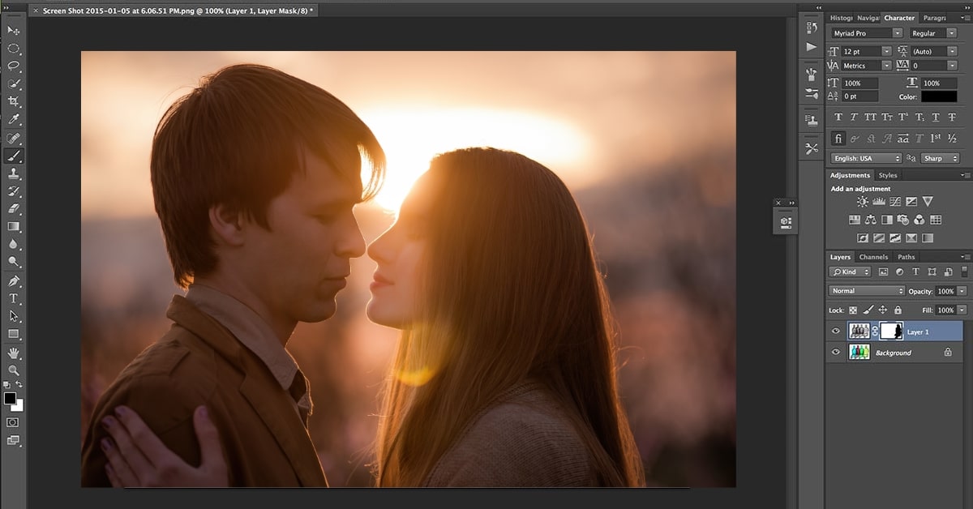Add a Color Balance adjustment
Image resolution: width=973 pixels, height=509 pixels.
pos(871,220)
